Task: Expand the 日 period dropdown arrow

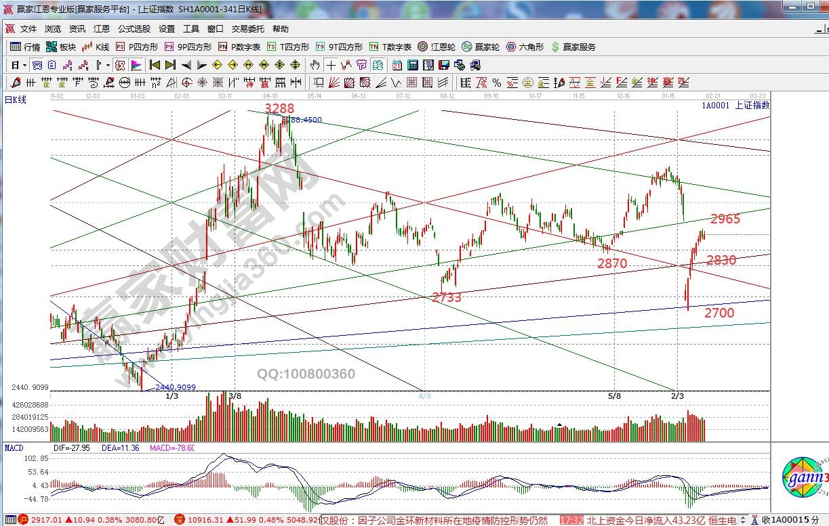Action: click(x=25, y=65)
